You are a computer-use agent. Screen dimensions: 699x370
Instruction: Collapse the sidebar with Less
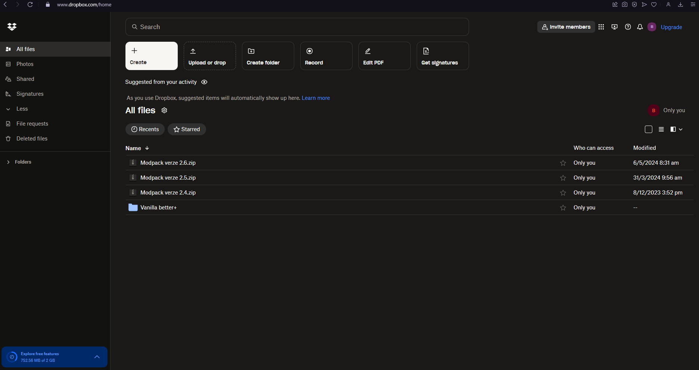(22, 109)
